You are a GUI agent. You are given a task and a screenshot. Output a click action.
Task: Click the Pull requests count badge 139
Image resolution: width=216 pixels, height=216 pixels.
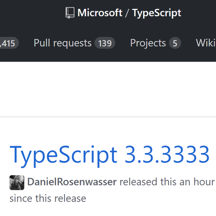click(105, 43)
